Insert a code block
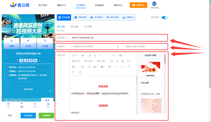This screenshot has height=122, width=211. 117,67
